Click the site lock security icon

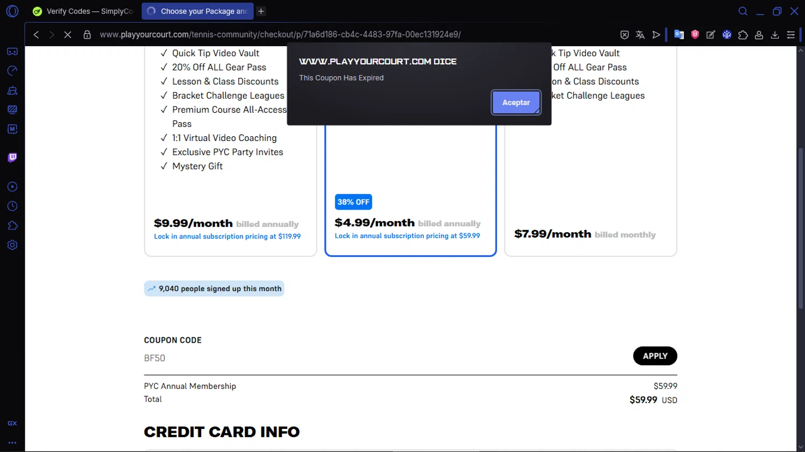[87, 35]
